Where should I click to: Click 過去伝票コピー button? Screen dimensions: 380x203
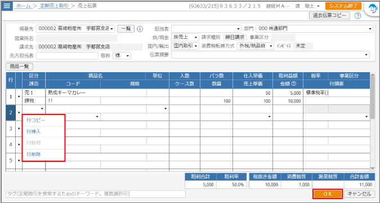point(329,16)
